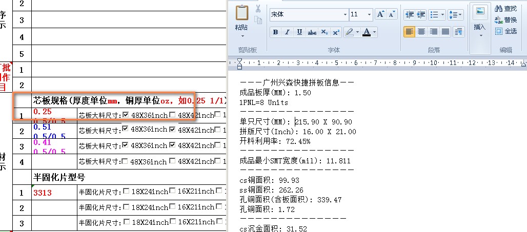The width and height of the screenshot is (527, 232).
Task: Open the highlight color dropdown arrow
Action: (x=357, y=32)
